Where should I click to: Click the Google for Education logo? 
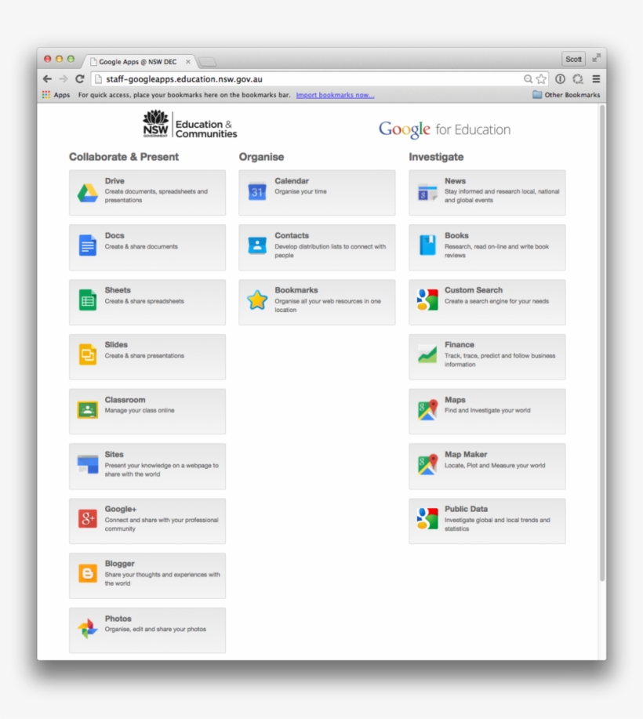[445, 130]
